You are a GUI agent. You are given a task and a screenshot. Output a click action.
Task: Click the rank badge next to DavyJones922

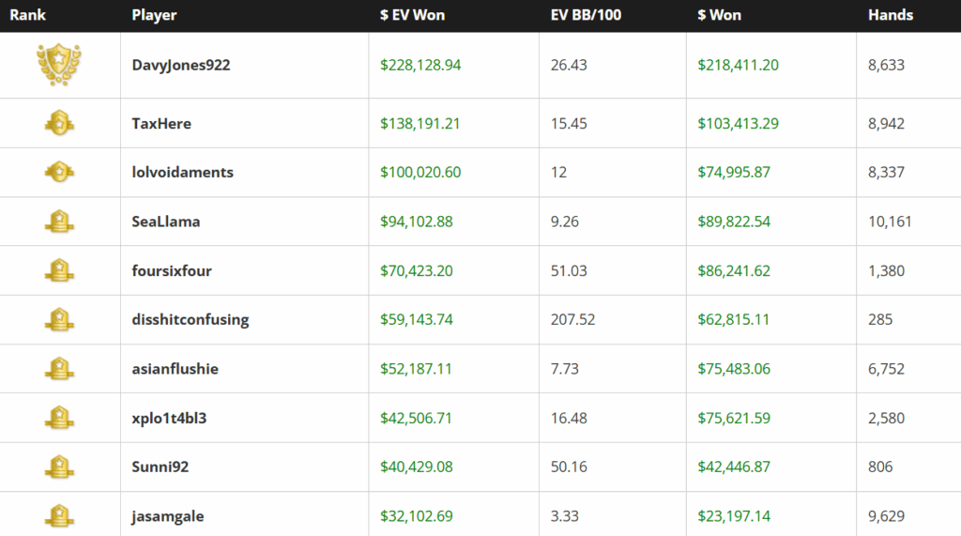pyautogui.click(x=60, y=66)
